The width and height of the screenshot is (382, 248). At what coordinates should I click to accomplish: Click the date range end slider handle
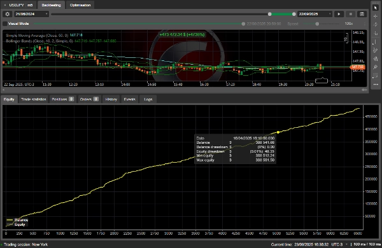click(294, 14)
